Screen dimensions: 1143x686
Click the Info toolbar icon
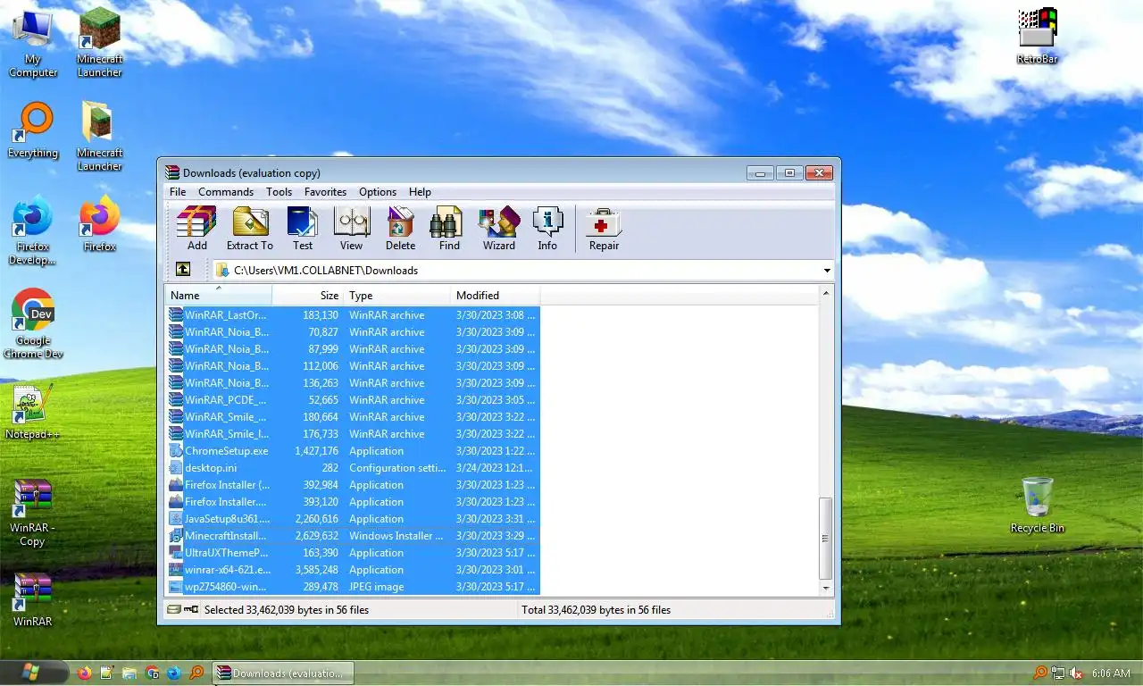point(547,229)
